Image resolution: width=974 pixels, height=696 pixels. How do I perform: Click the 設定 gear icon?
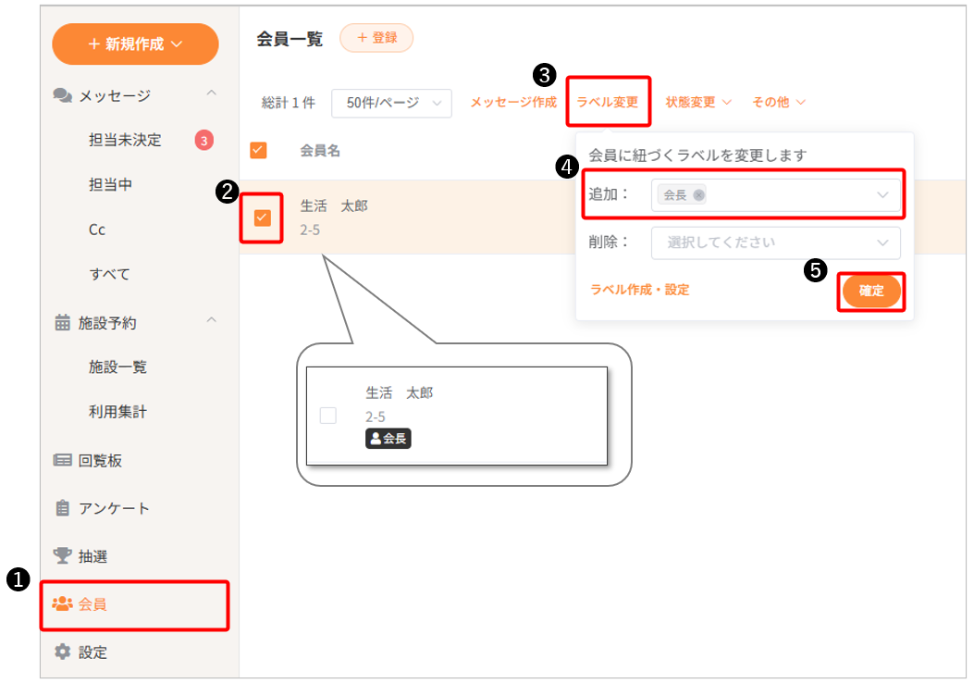pyautogui.click(x=63, y=652)
